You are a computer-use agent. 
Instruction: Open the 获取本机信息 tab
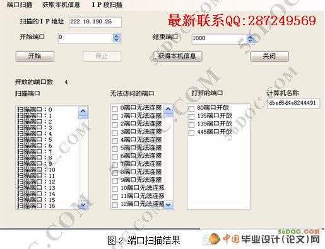61,4
